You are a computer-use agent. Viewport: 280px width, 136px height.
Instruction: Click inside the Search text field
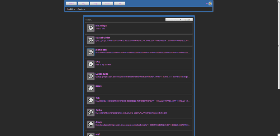[x=124, y=20]
